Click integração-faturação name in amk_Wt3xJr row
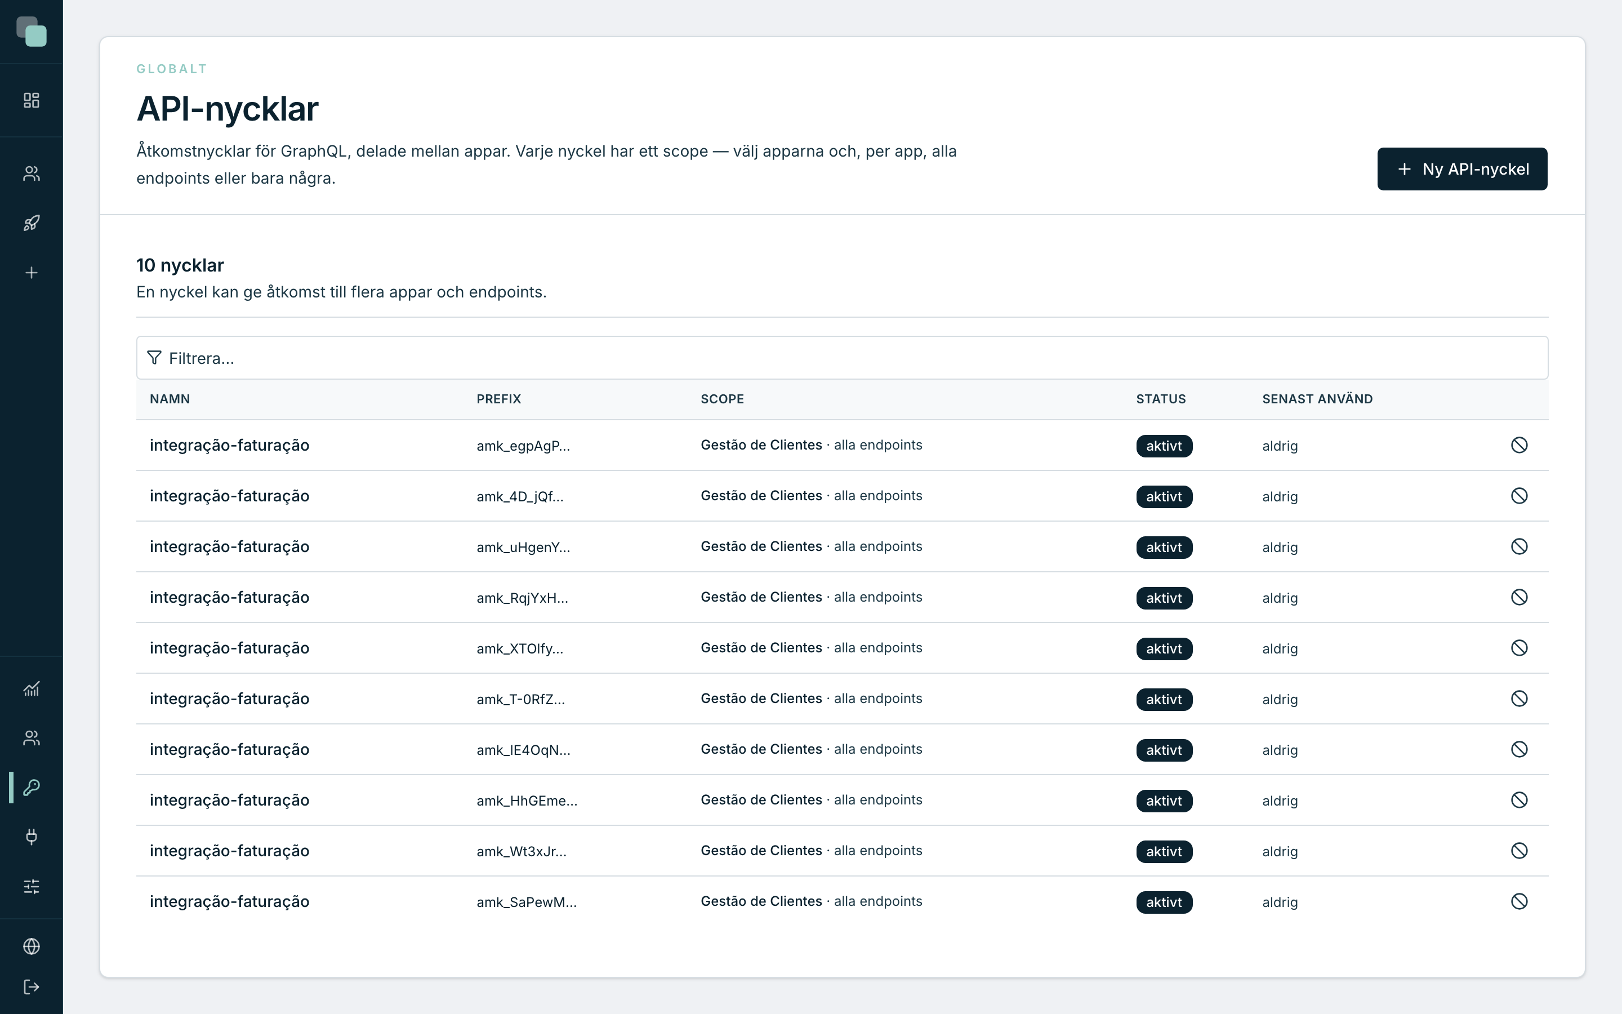 coord(229,851)
